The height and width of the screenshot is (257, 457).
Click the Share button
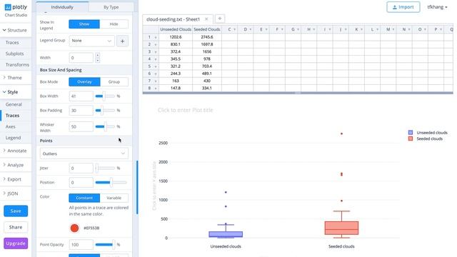(x=16, y=227)
